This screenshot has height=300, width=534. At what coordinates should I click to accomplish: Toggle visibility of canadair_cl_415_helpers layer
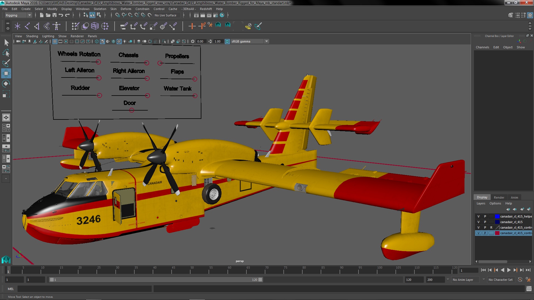click(x=479, y=216)
